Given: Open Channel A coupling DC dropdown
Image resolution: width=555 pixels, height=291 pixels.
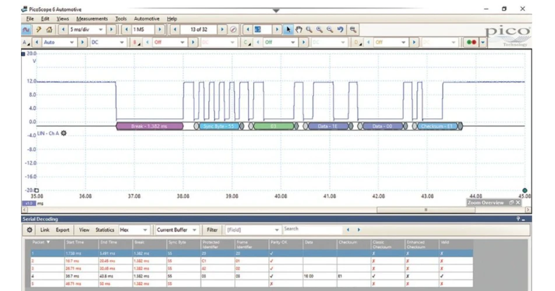Looking at the screenshot, I should click(x=122, y=42).
